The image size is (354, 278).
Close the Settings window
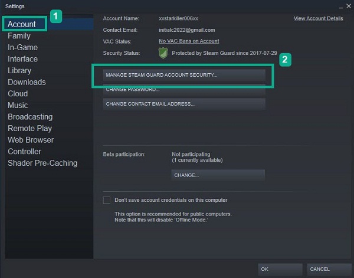[349, 6]
